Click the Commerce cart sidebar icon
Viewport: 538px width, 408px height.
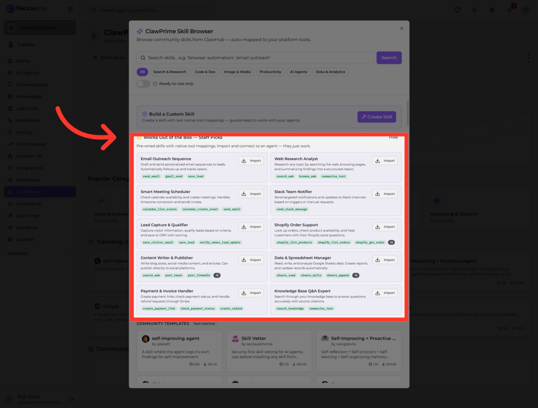pos(10,204)
